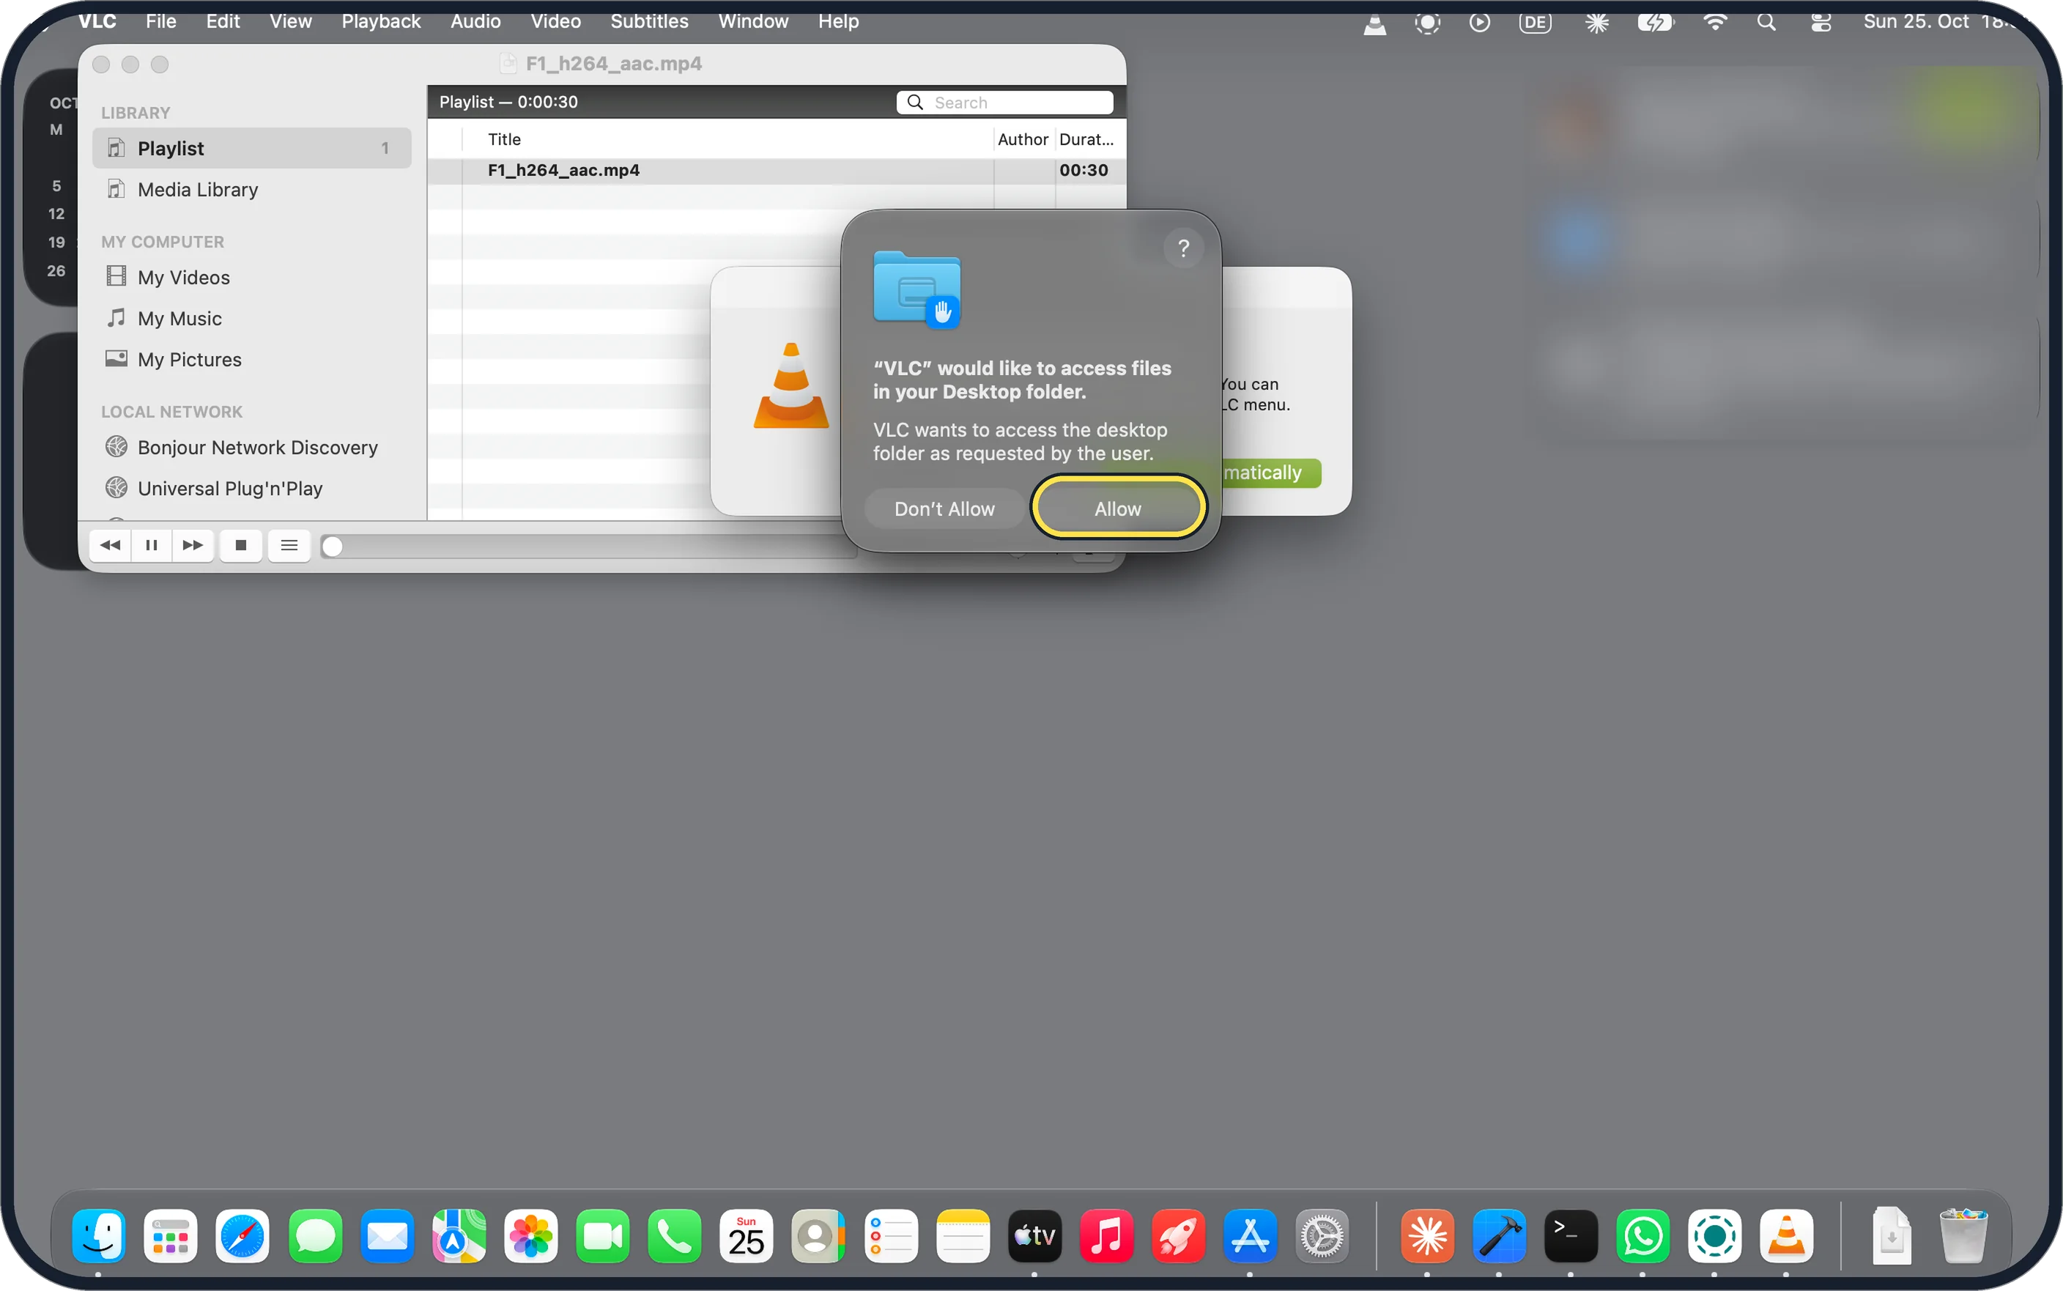This screenshot has width=2063, height=1291.
Task: Open the Trash in the Dock
Action: (1963, 1235)
